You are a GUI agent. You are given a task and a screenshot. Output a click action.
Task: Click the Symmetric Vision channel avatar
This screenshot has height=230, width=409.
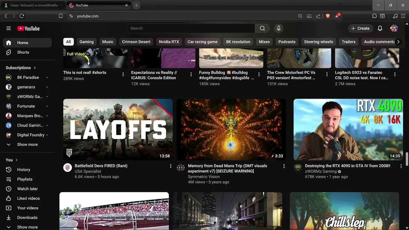pyautogui.click(x=181, y=167)
